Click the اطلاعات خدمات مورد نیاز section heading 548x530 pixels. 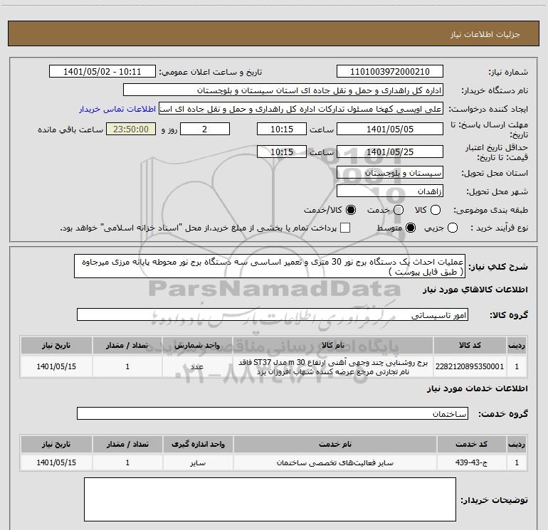click(477, 388)
